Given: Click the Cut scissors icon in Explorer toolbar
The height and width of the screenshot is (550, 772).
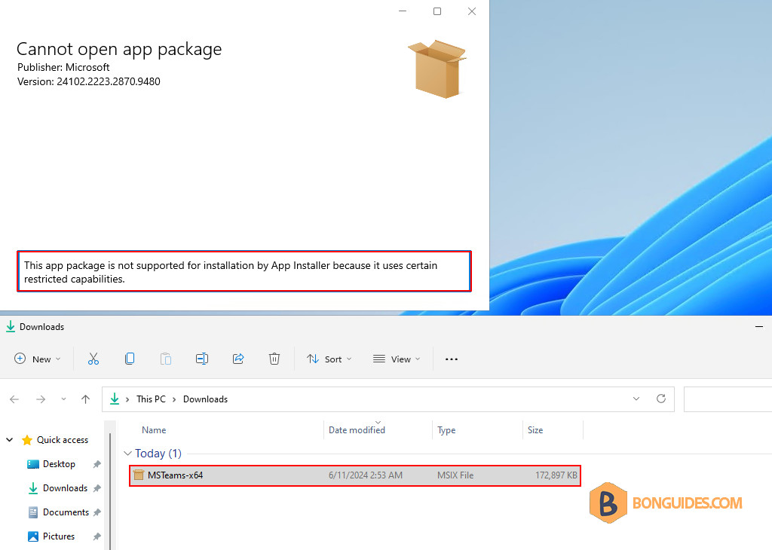Looking at the screenshot, I should tap(93, 359).
